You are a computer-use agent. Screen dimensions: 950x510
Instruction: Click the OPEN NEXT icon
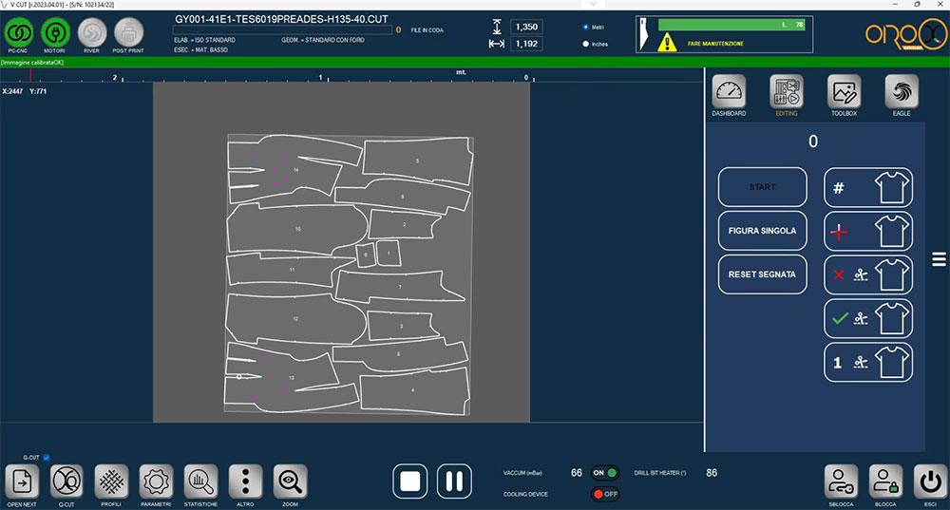22,482
